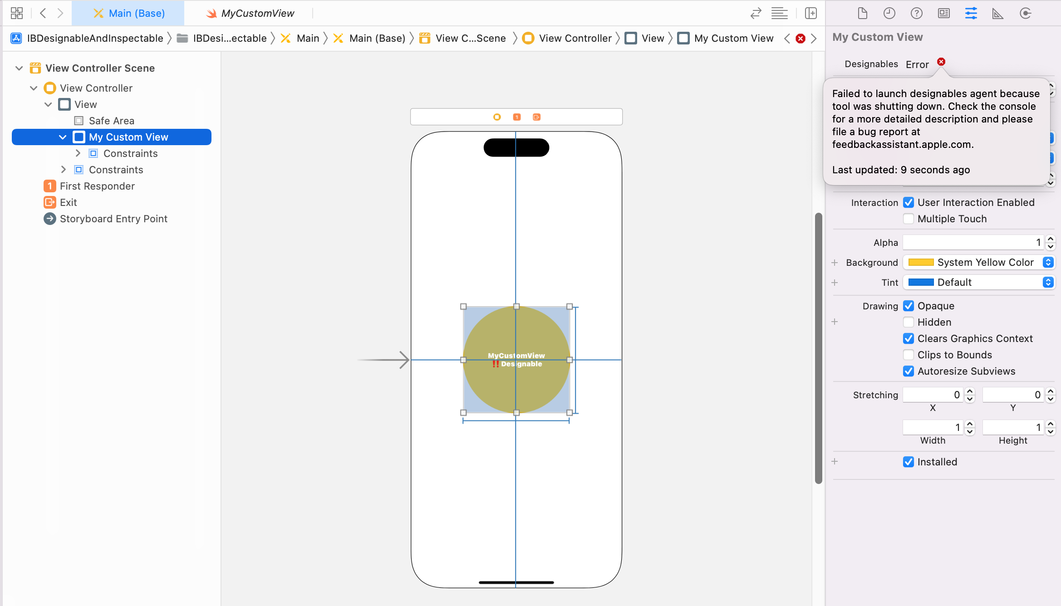
Task: Show the Connections inspector icon
Action: [x=1025, y=13]
